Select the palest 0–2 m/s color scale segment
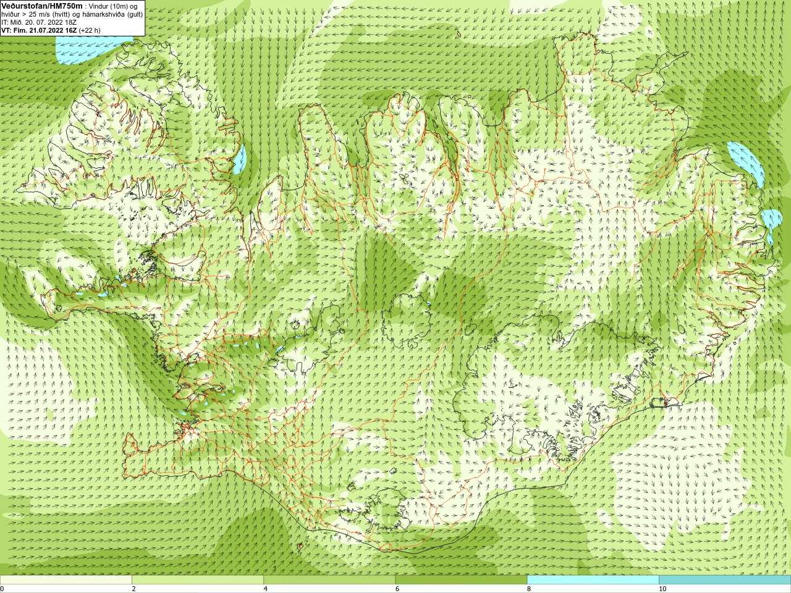Viewport: 791px width, 593px height. coord(66,580)
